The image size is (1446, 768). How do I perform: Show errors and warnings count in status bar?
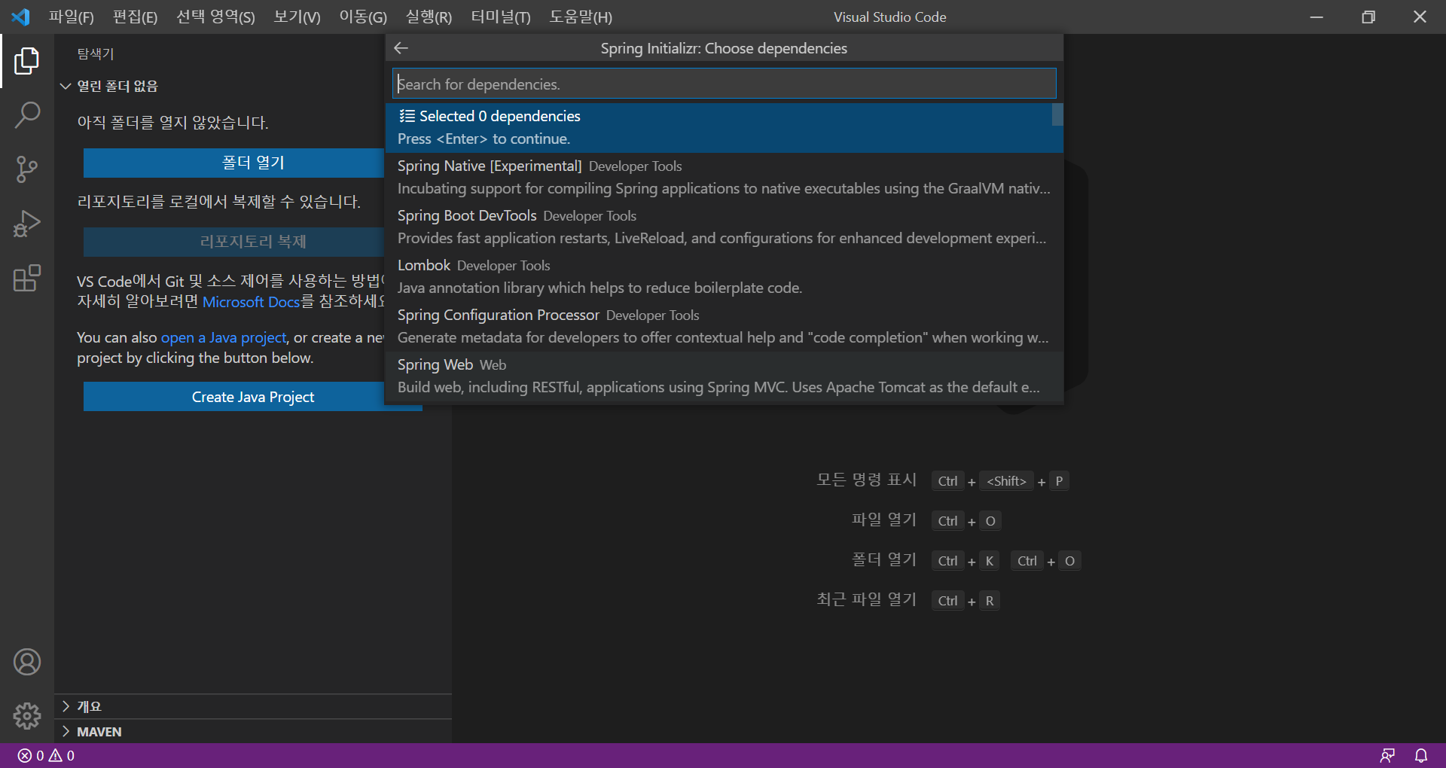46,755
